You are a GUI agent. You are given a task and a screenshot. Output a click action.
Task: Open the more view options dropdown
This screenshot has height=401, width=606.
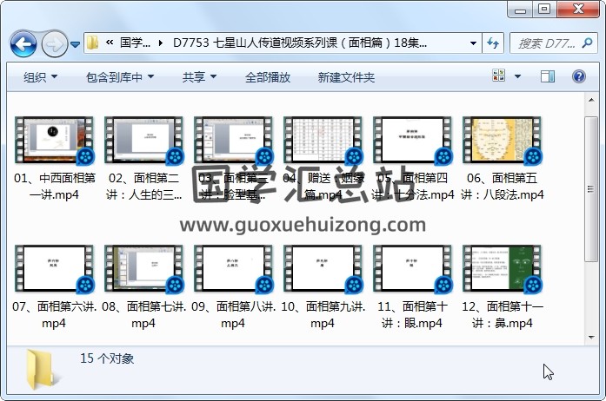(517, 76)
